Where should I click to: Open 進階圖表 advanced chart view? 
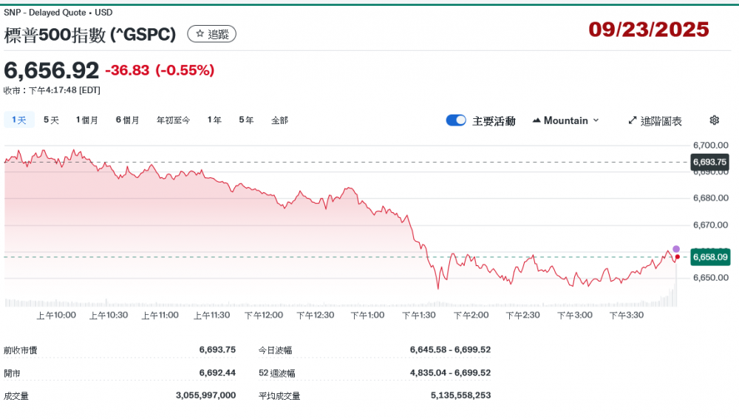[x=655, y=120]
